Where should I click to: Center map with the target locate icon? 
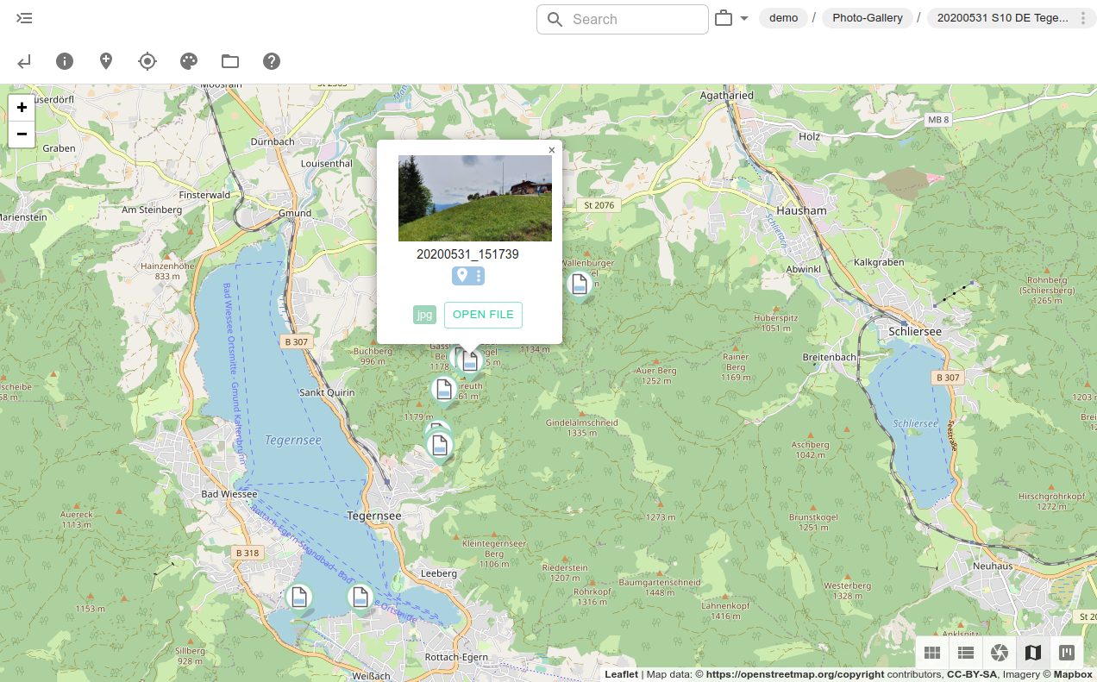click(x=147, y=61)
